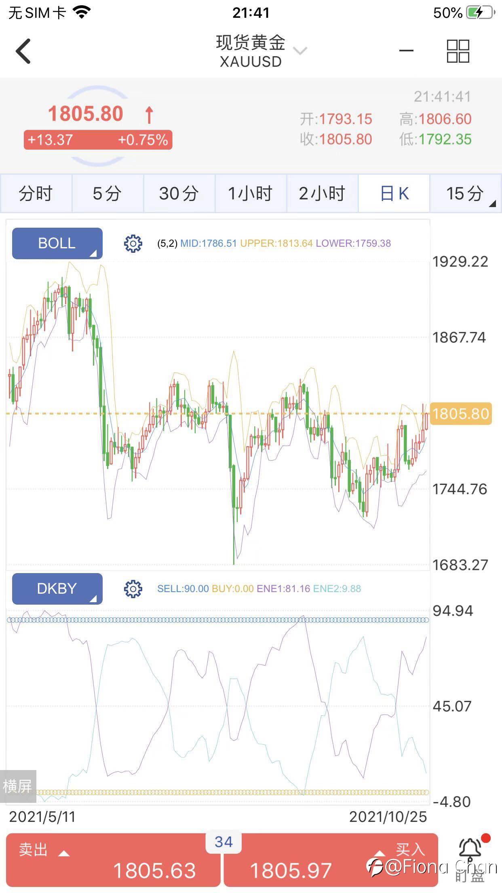Tap the spread value 34 badge

pos(224,842)
